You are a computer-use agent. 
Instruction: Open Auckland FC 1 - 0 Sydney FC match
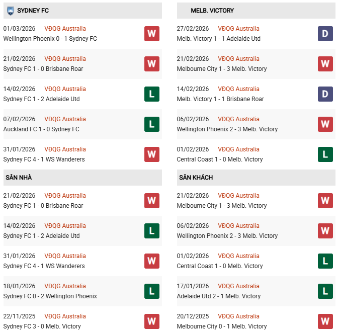(x=41, y=129)
